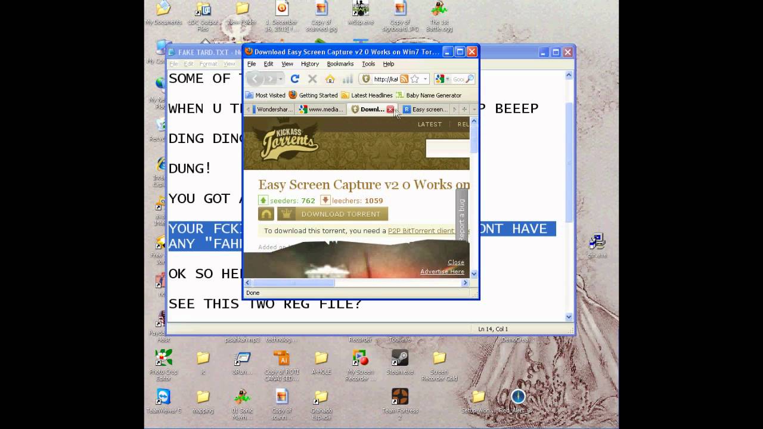Click the grey Stop loading X icon
The image size is (763, 429).
click(x=312, y=79)
